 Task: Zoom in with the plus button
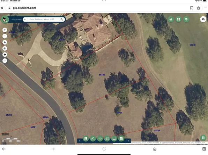(5, 30)
